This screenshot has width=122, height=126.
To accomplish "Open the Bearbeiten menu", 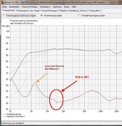I will (x=14, y=7).
